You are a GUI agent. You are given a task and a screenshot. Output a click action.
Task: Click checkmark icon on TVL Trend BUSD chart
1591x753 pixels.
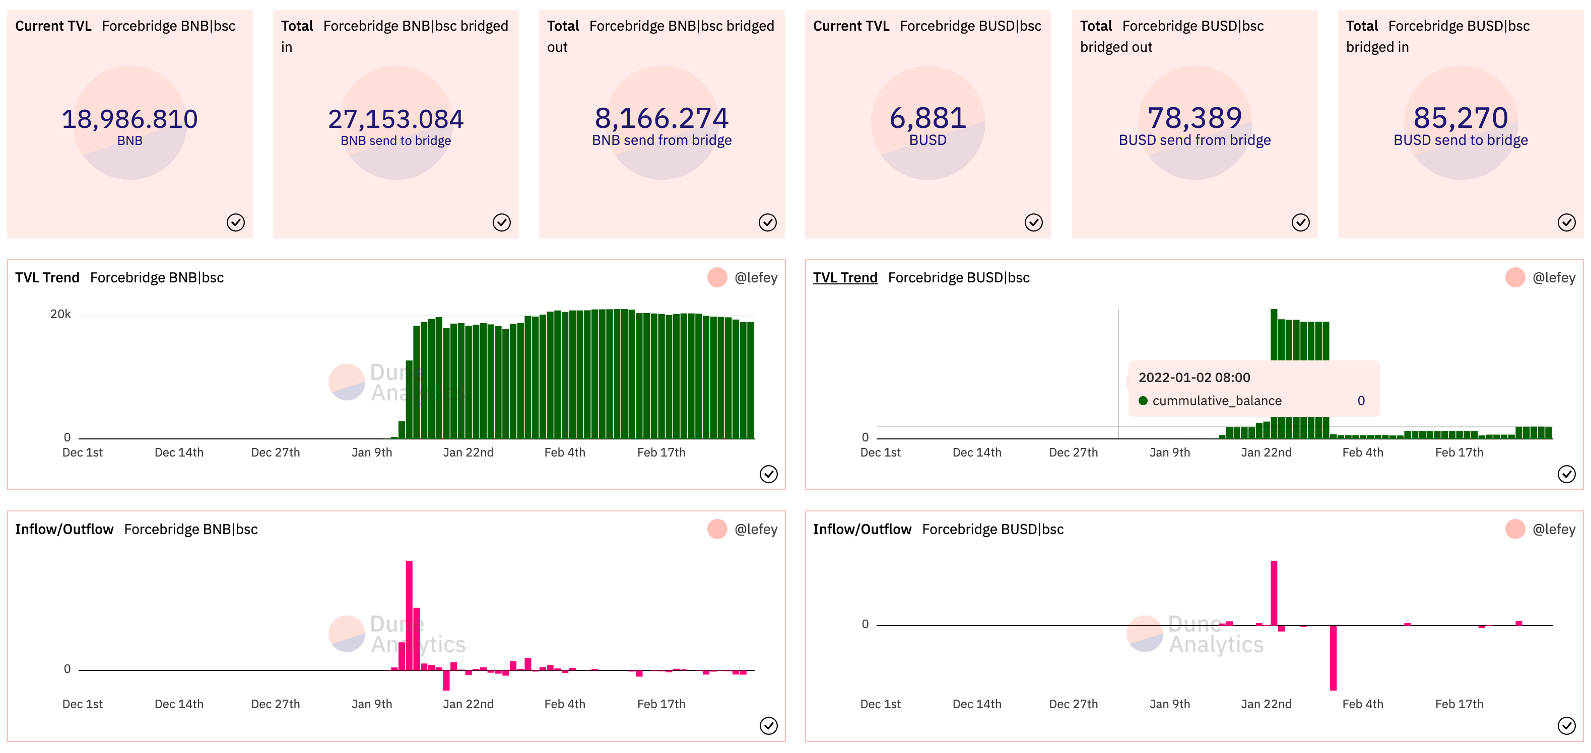tap(1566, 474)
